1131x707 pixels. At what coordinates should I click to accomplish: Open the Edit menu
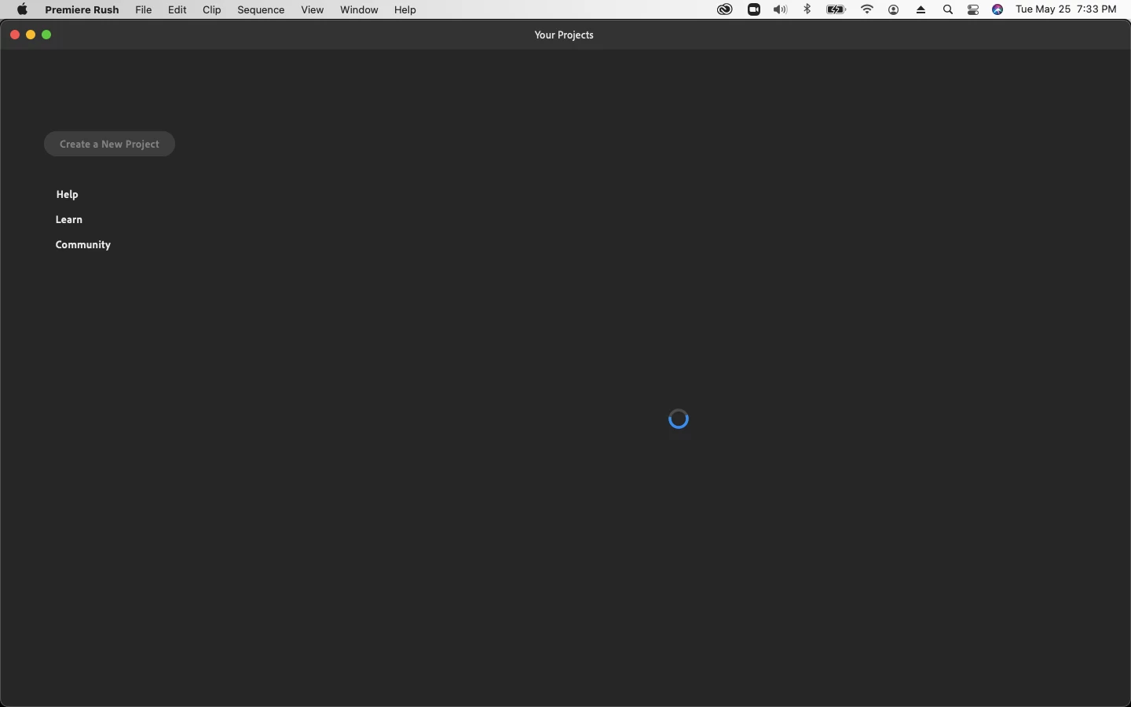(x=177, y=9)
